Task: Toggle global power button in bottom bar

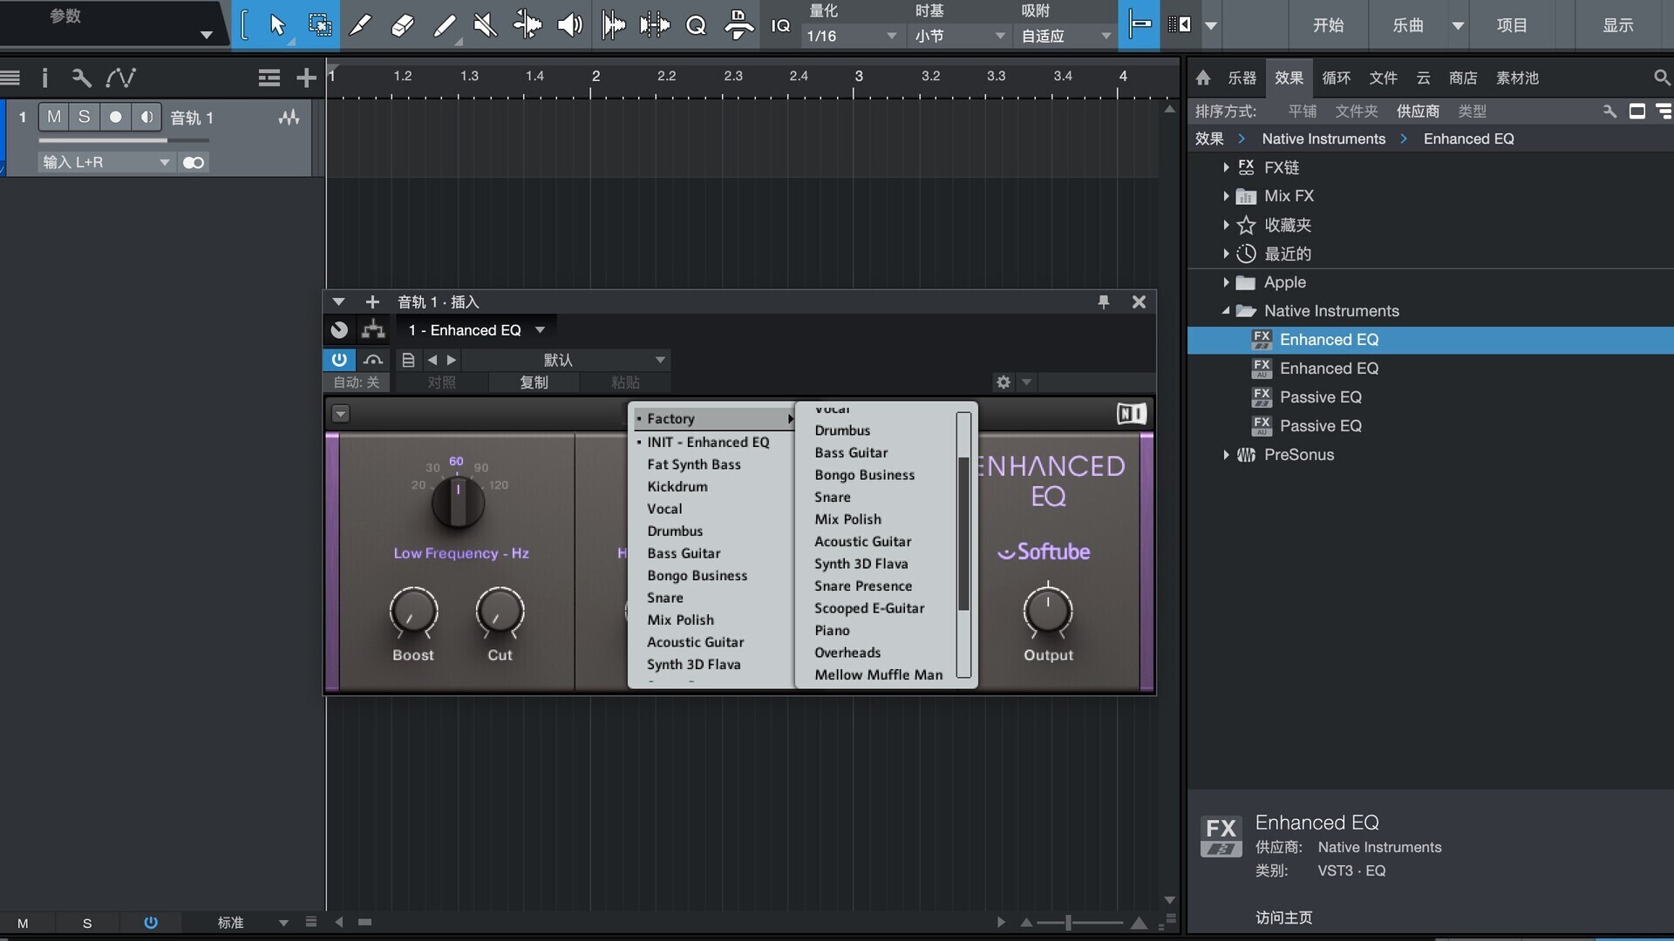Action: pos(151,922)
